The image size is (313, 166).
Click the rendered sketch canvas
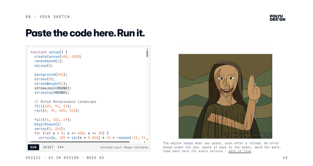pyautogui.click(x=225, y=96)
